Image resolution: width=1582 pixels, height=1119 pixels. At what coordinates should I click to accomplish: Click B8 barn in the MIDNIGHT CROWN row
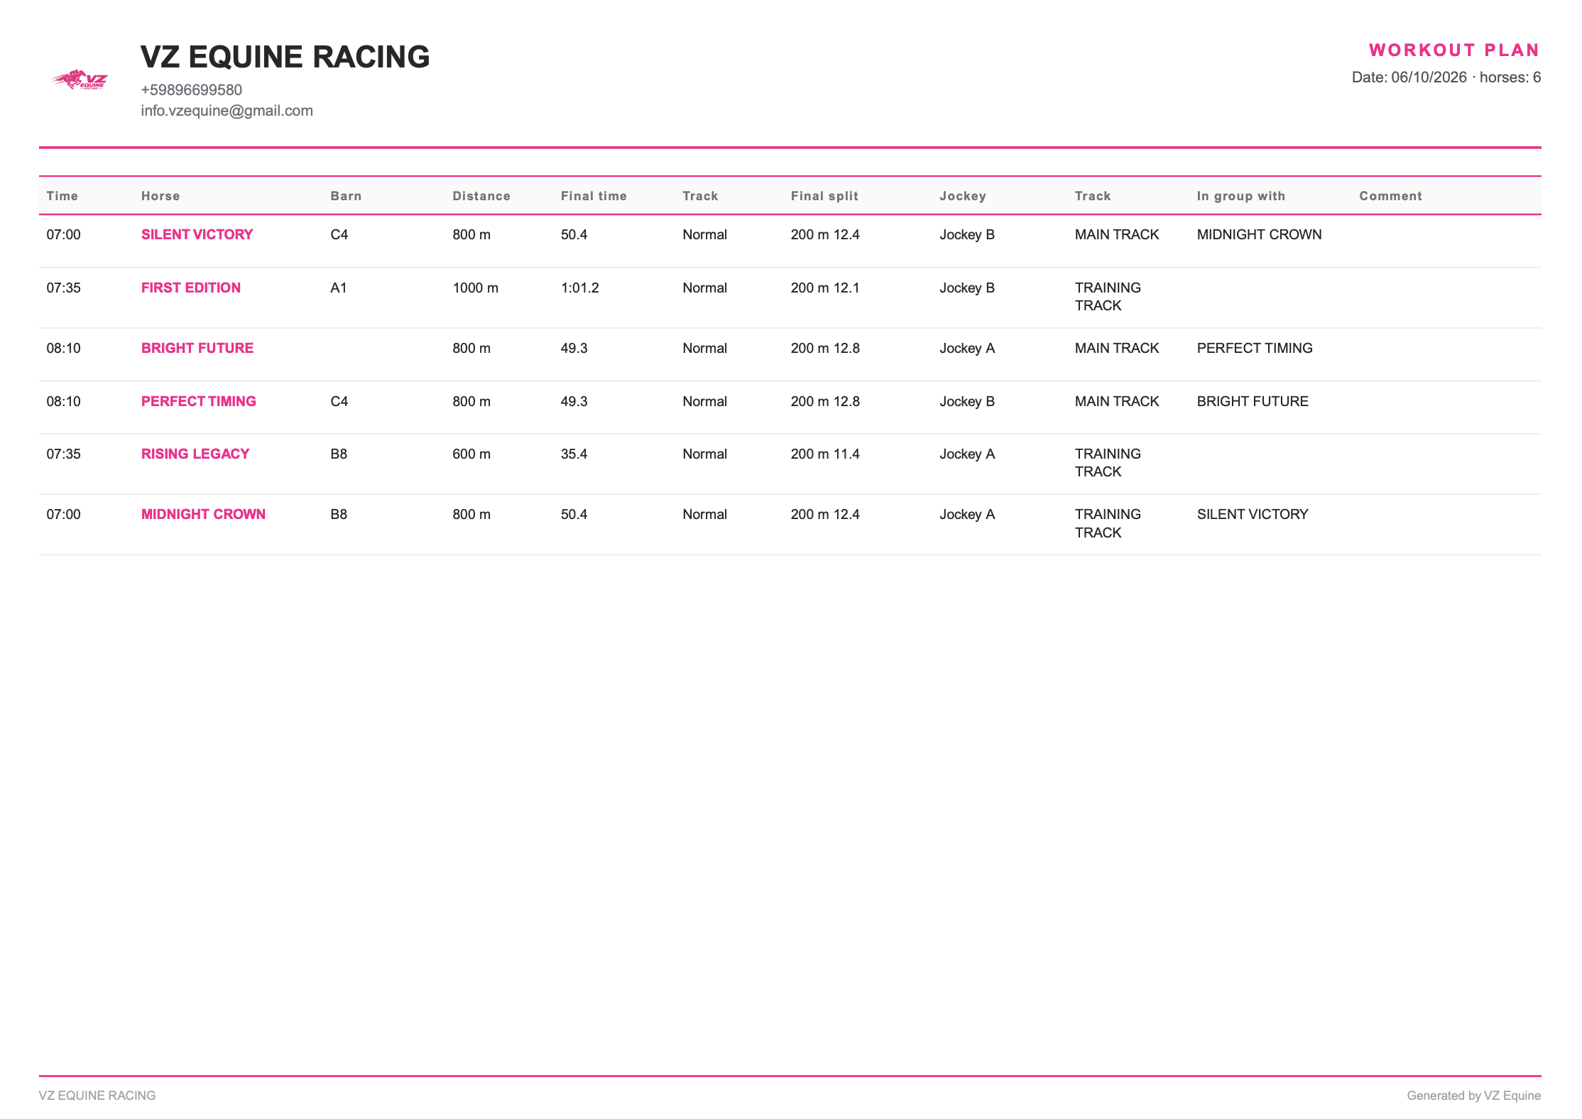click(339, 514)
